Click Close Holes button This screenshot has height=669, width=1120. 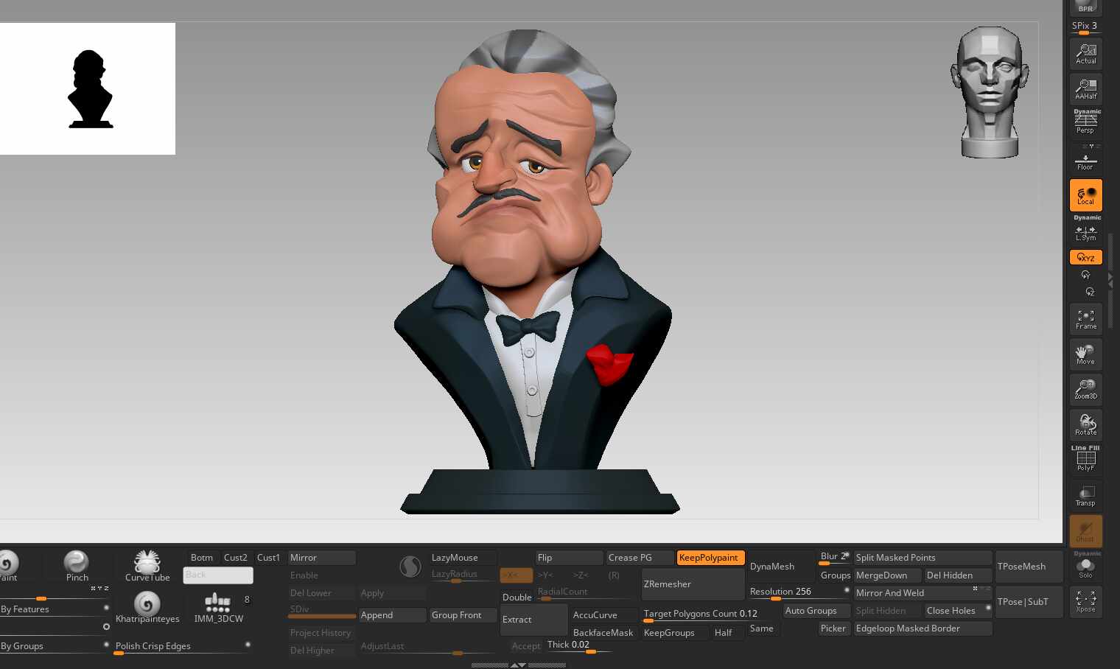(x=958, y=611)
